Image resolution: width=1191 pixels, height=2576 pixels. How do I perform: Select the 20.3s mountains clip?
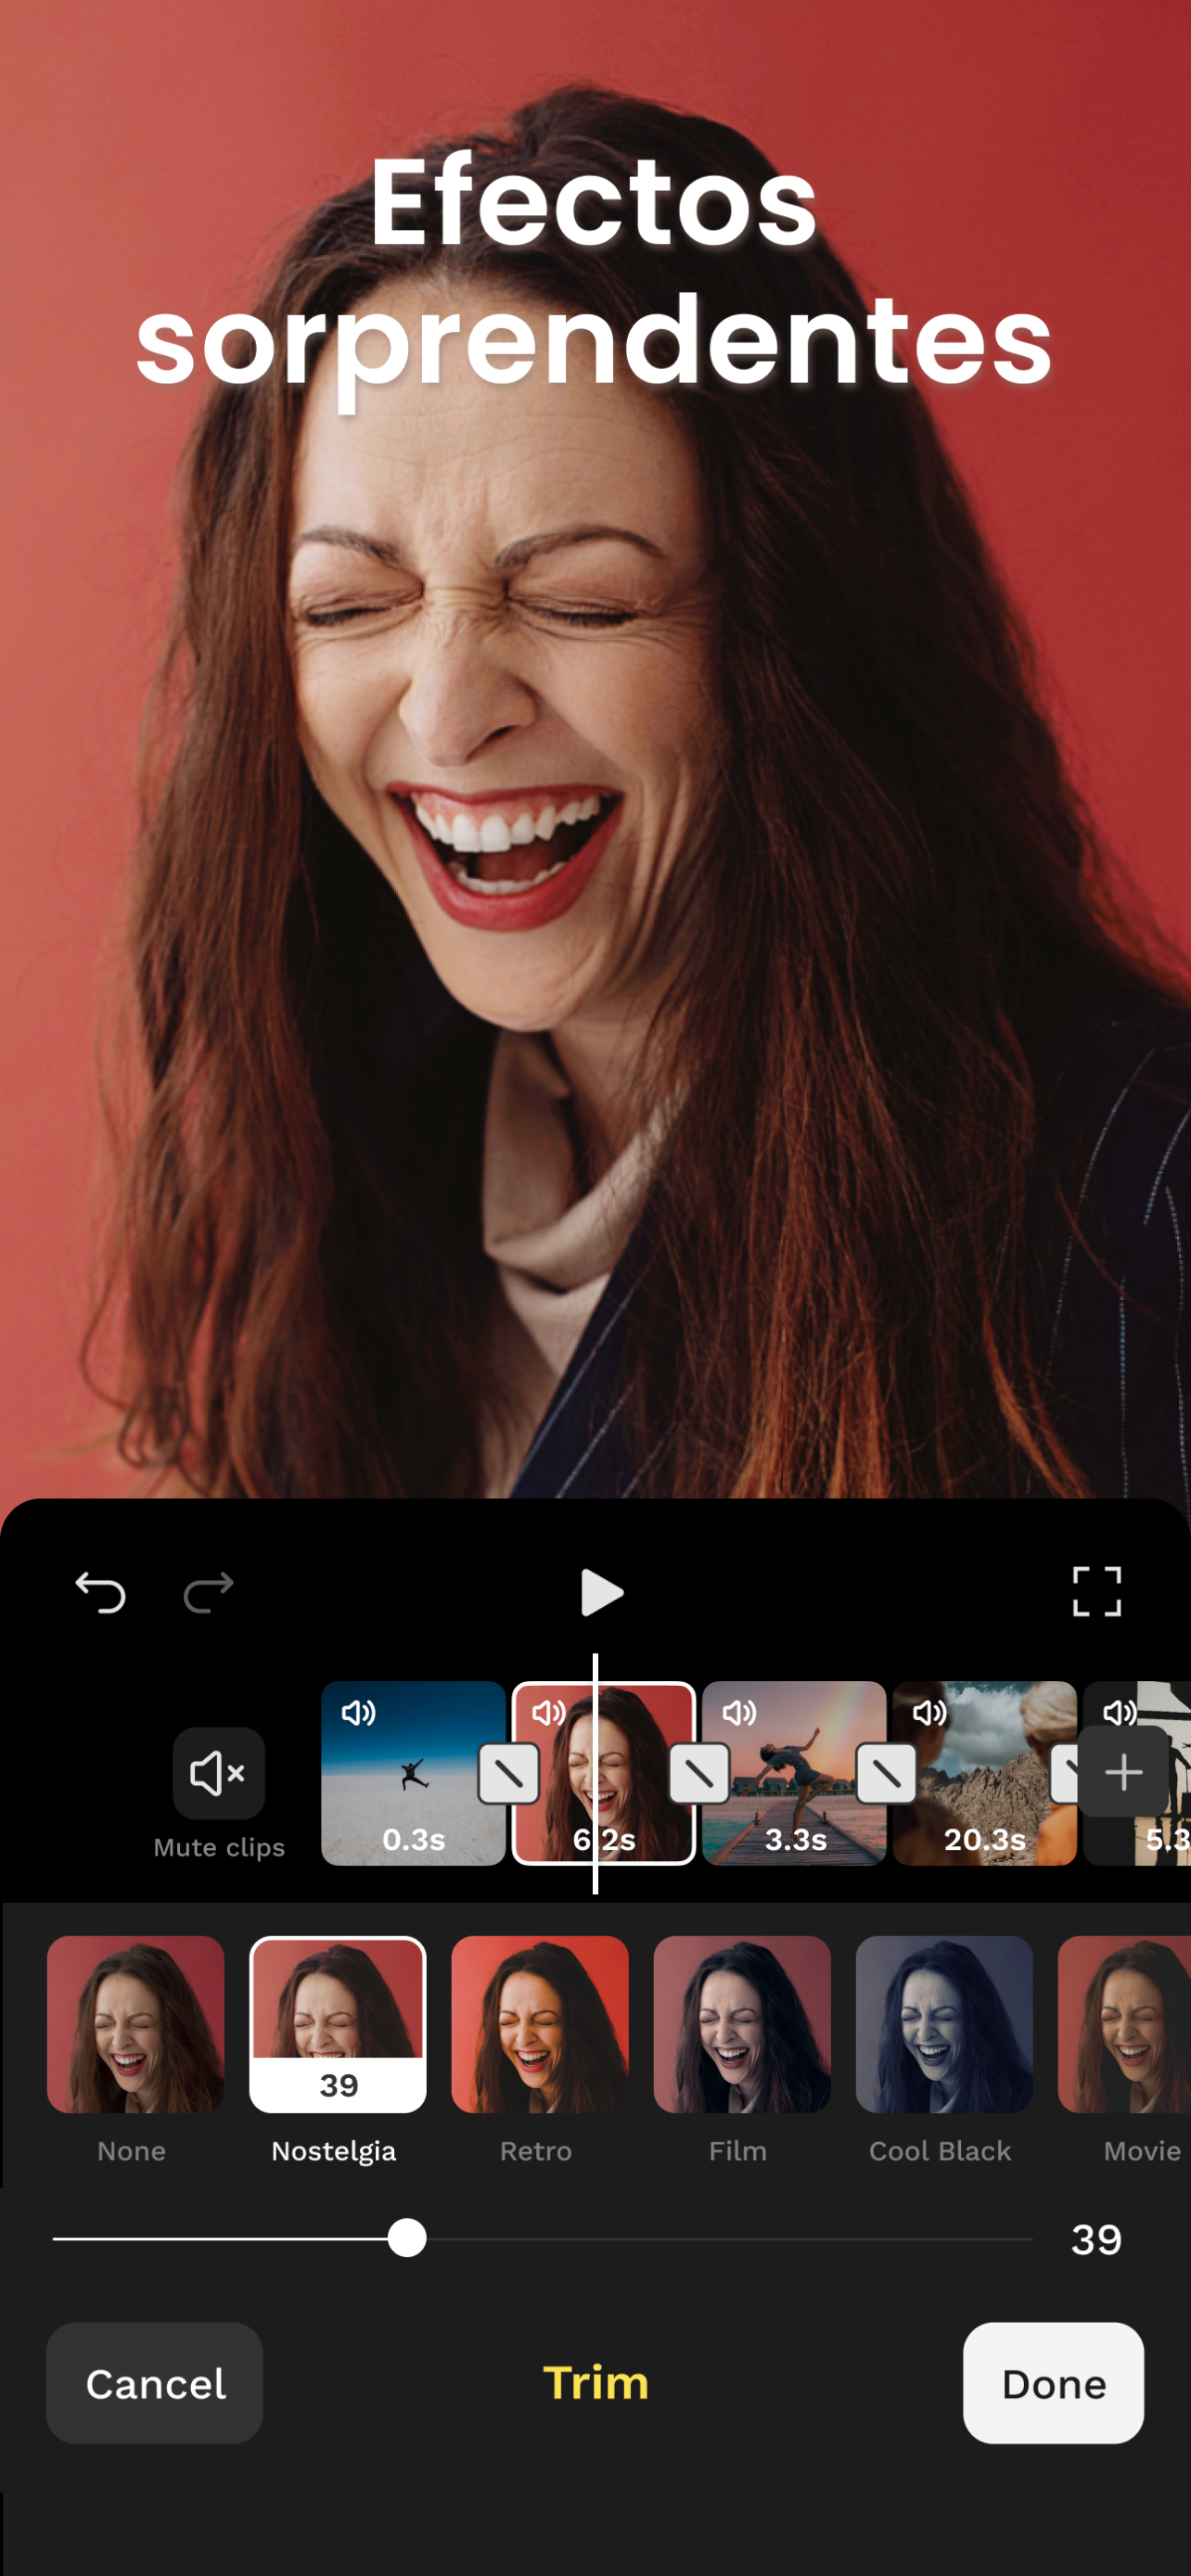tap(984, 1773)
